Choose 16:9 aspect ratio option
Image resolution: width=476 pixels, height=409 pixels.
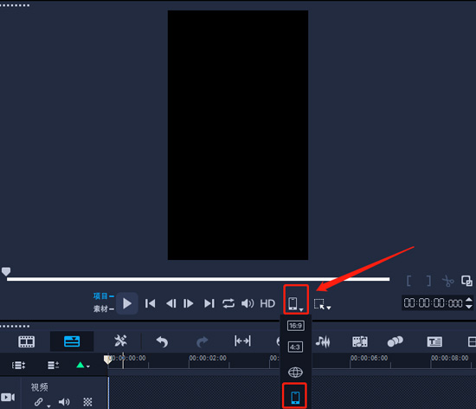click(295, 326)
